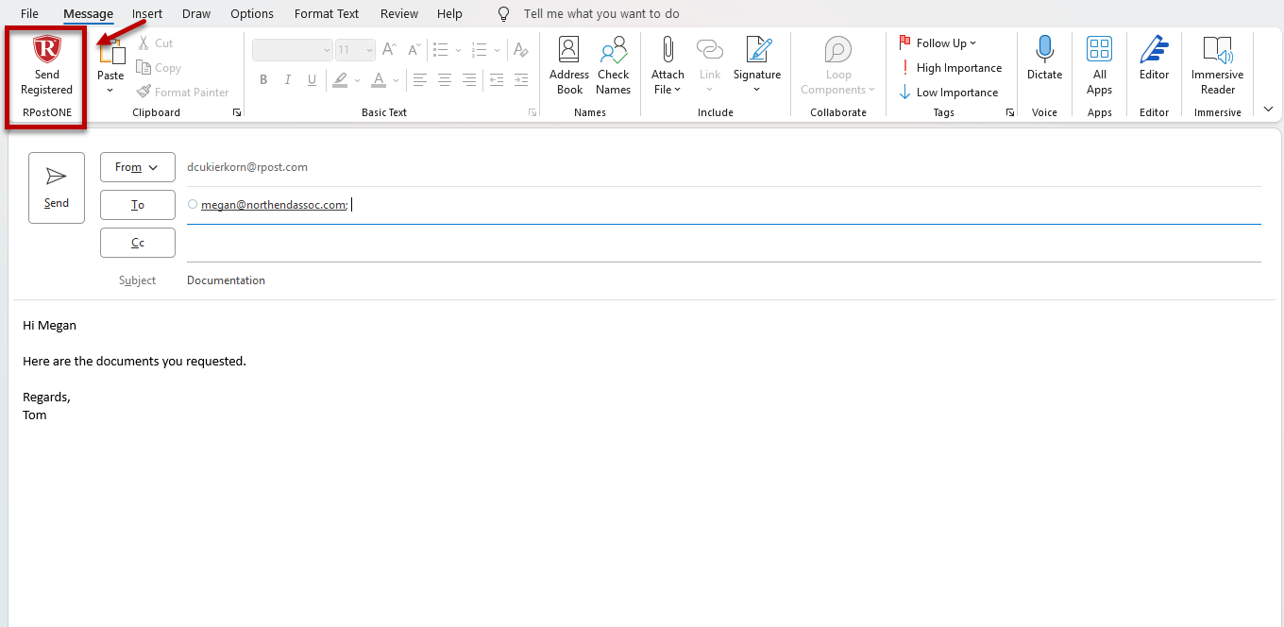Toggle Low Importance tag
The width and height of the screenshot is (1284, 627).
950,93
